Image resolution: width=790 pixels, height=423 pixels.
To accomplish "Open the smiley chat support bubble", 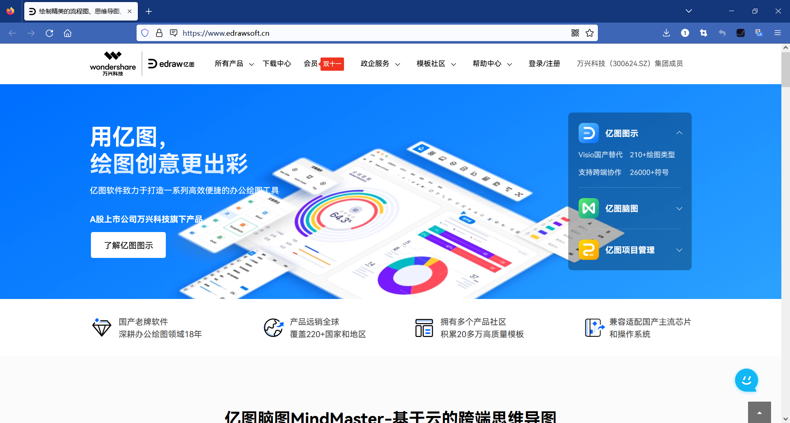I will click(x=746, y=380).
